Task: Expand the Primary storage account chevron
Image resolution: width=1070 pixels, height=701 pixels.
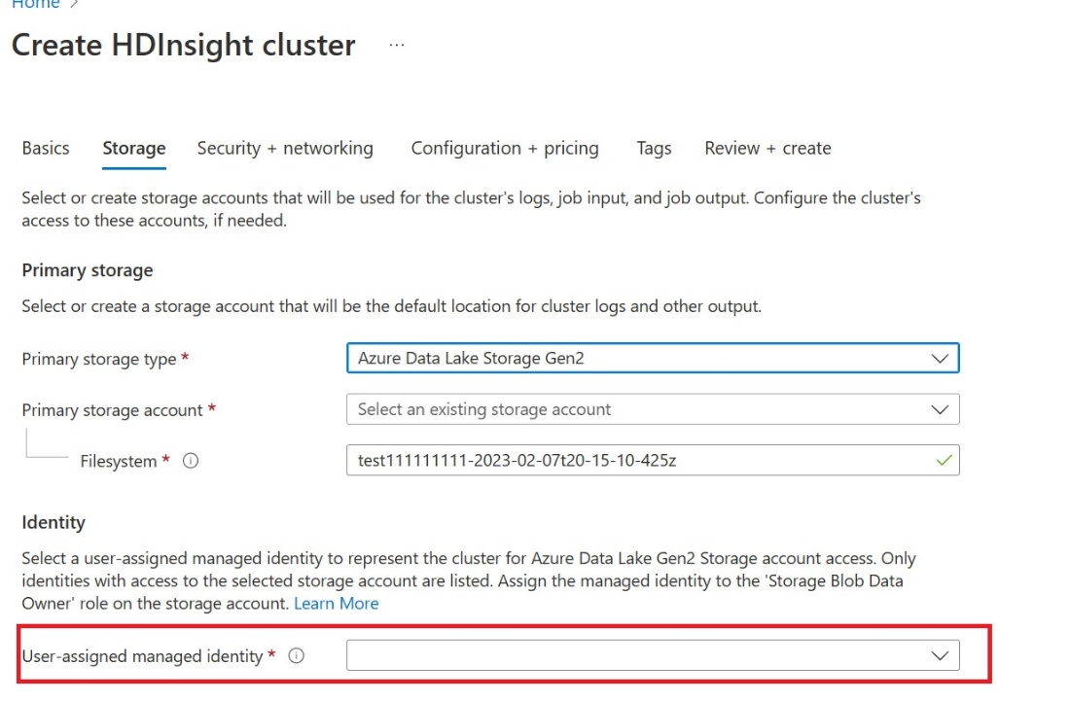Action: (940, 410)
